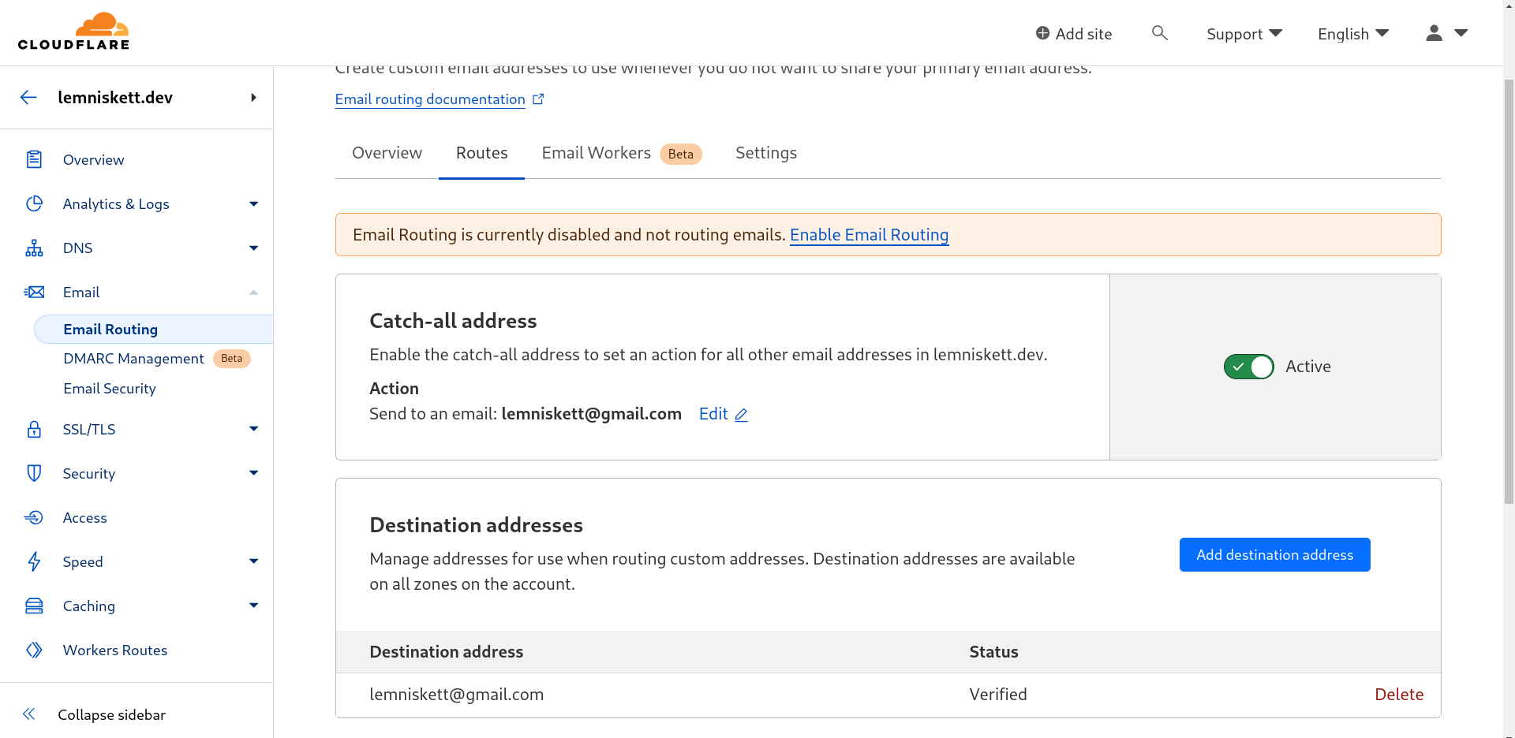Open the Settings tab

765,153
